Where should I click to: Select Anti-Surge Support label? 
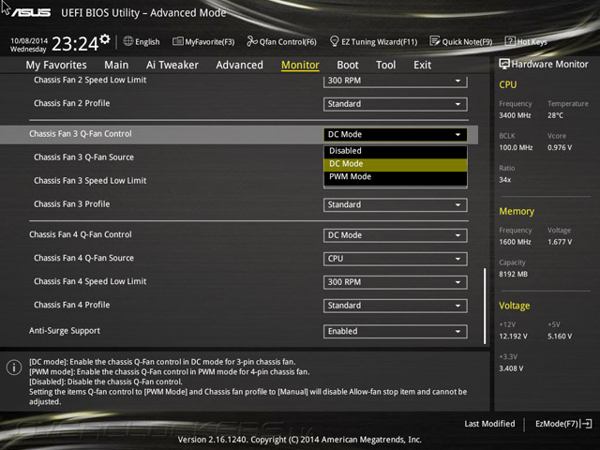pos(65,331)
